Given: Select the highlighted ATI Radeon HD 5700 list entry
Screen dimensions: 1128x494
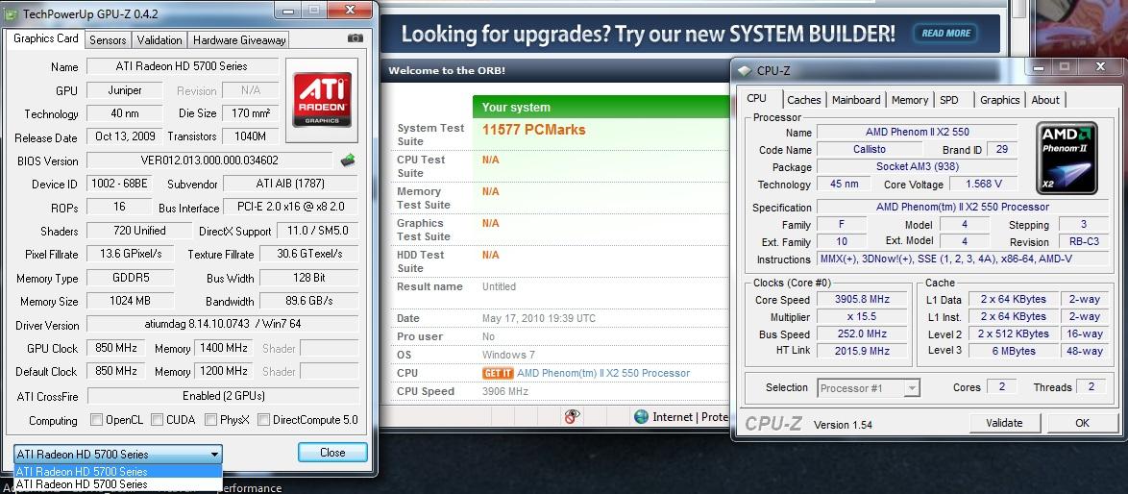Looking at the screenshot, I should click(x=118, y=472).
